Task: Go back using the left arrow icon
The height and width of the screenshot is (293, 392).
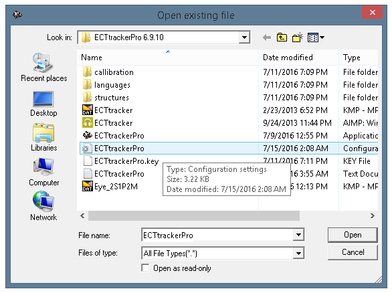Action: coord(267,37)
